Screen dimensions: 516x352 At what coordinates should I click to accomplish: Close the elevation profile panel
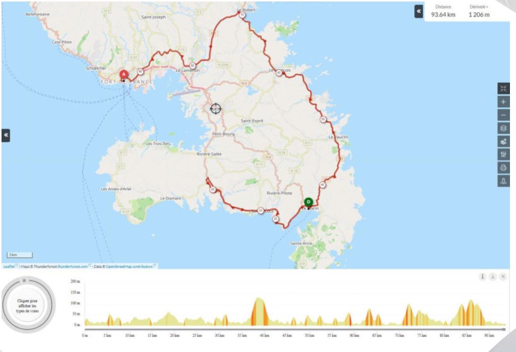coord(503,276)
